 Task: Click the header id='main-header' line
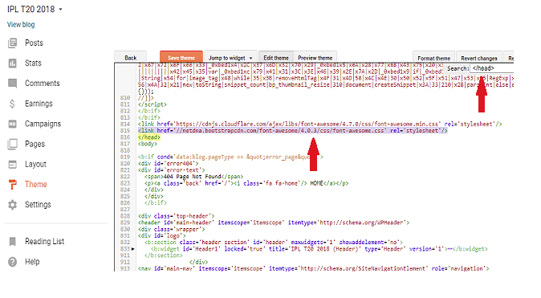[274, 222]
